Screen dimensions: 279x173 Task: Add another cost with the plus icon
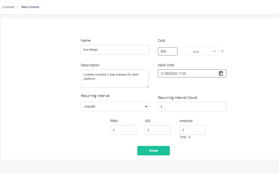[x=222, y=51]
